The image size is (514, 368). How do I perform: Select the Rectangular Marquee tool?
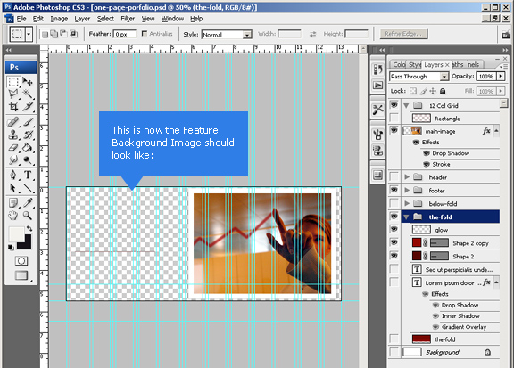point(13,82)
